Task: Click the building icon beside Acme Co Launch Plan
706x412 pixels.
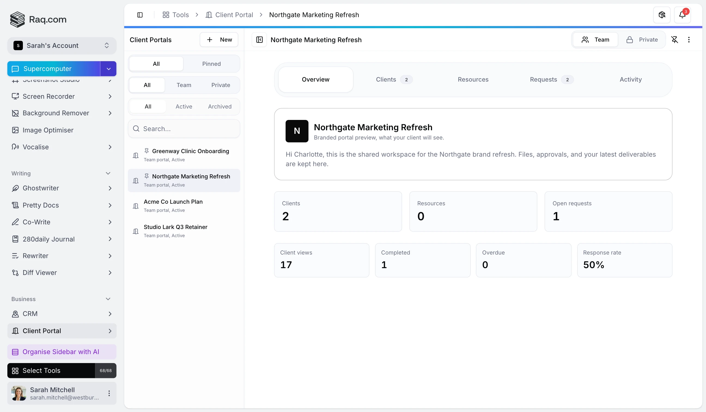Action: [x=136, y=206]
